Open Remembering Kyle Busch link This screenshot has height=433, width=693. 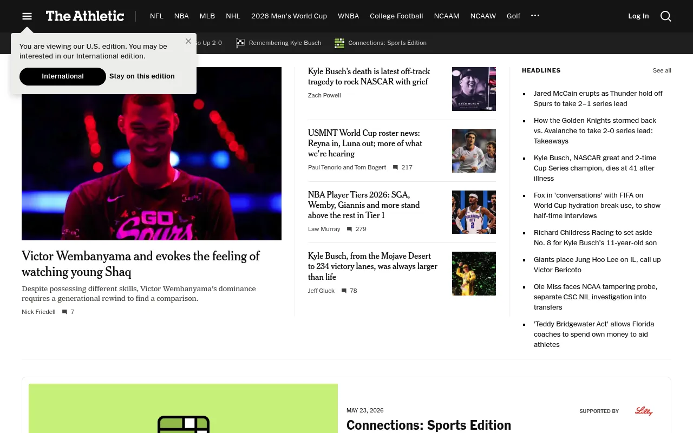point(285,43)
